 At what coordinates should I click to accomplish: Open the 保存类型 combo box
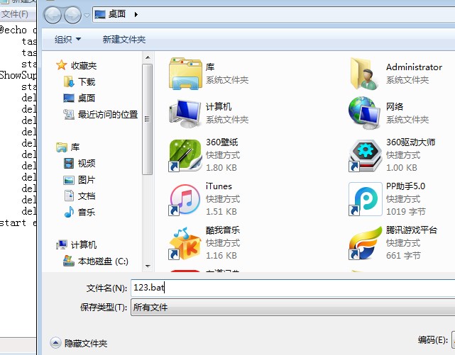(x=292, y=308)
